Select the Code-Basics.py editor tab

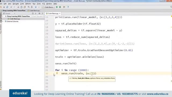click(53, 13)
